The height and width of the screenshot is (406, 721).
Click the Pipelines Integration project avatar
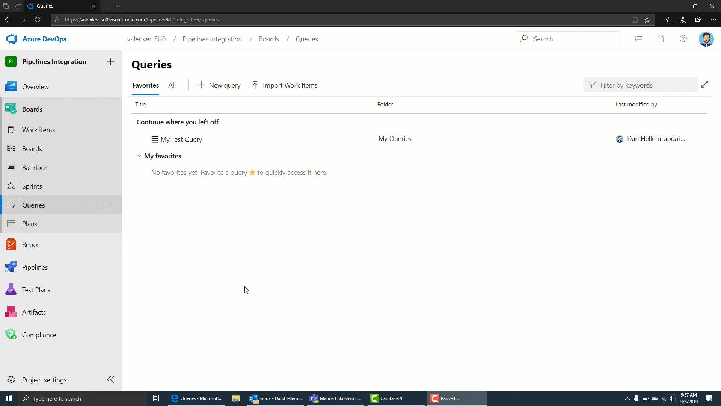11,62
